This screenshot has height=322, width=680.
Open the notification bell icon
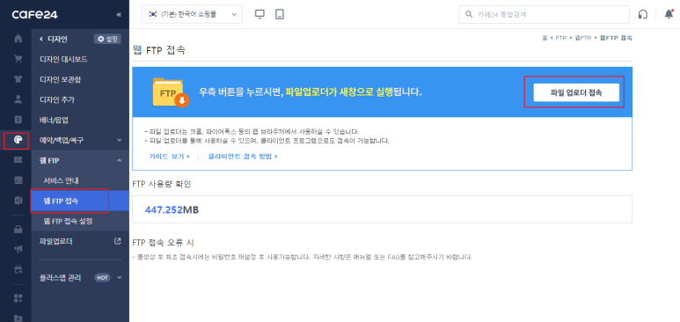669,14
